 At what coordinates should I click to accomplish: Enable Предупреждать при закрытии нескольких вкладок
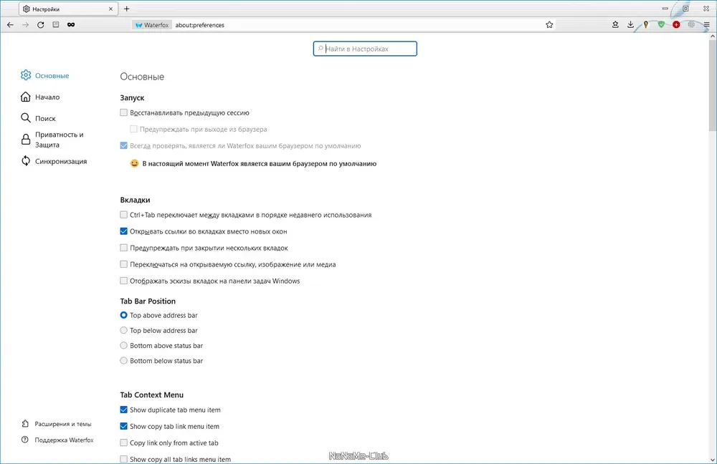[x=123, y=248]
